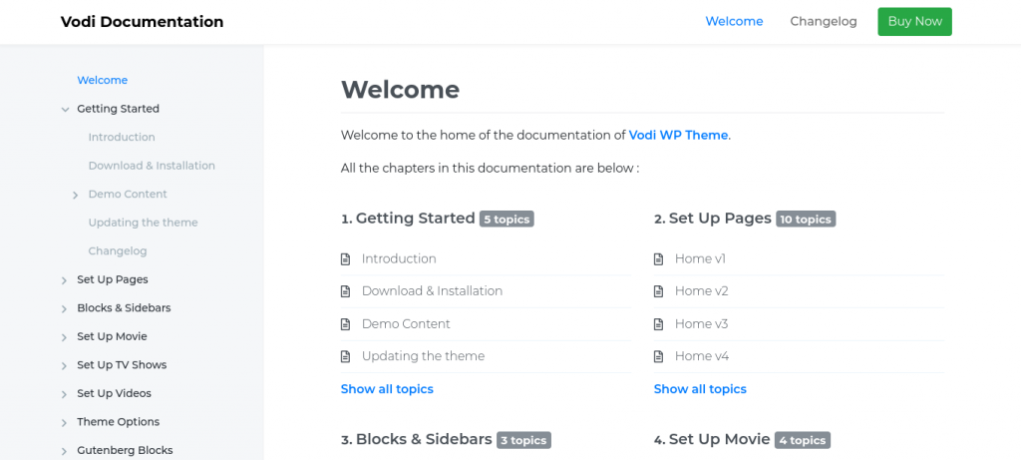Open Demo Content label in the sidebar
Image resolution: width=1021 pixels, height=460 pixels.
[128, 195]
